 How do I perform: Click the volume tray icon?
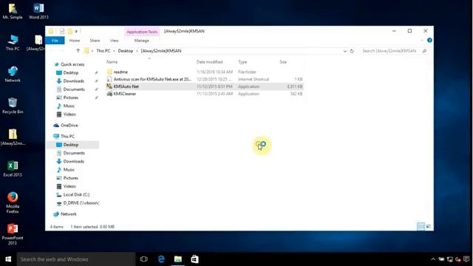coord(458,259)
